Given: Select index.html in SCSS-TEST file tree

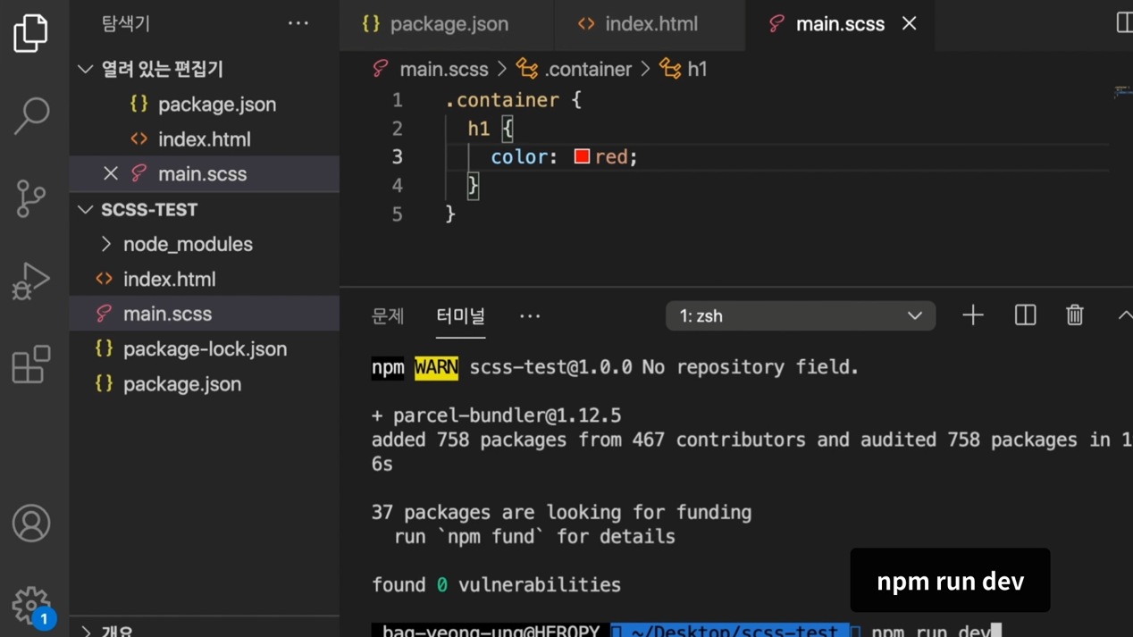Looking at the screenshot, I should point(205,279).
